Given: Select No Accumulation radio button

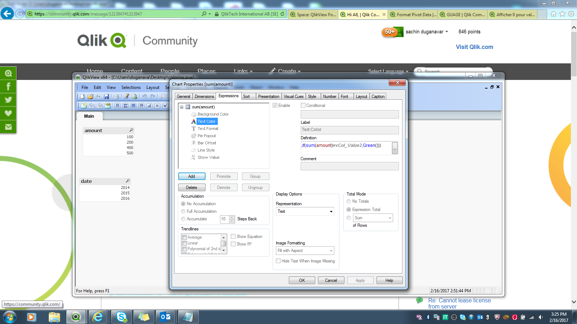Looking at the screenshot, I should pyautogui.click(x=183, y=204).
